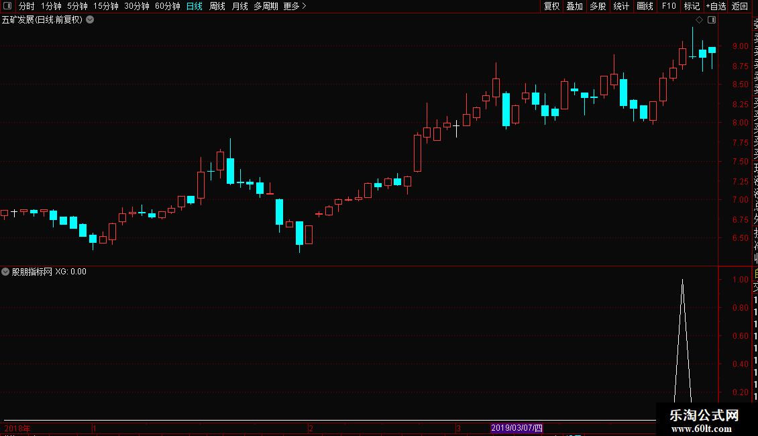Open the 复权 adjustment menu
Image resolution: width=758 pixels, height=436 pixels.
point(551,6)
